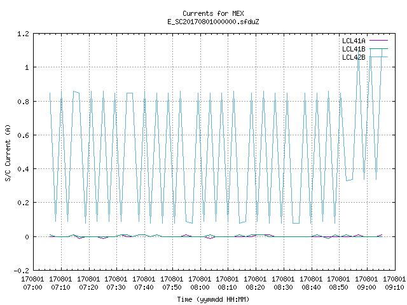The width and height of the screenshot is (407, 305).
Task: Click the y-axis value 0.4
Action: click(23, 169)
